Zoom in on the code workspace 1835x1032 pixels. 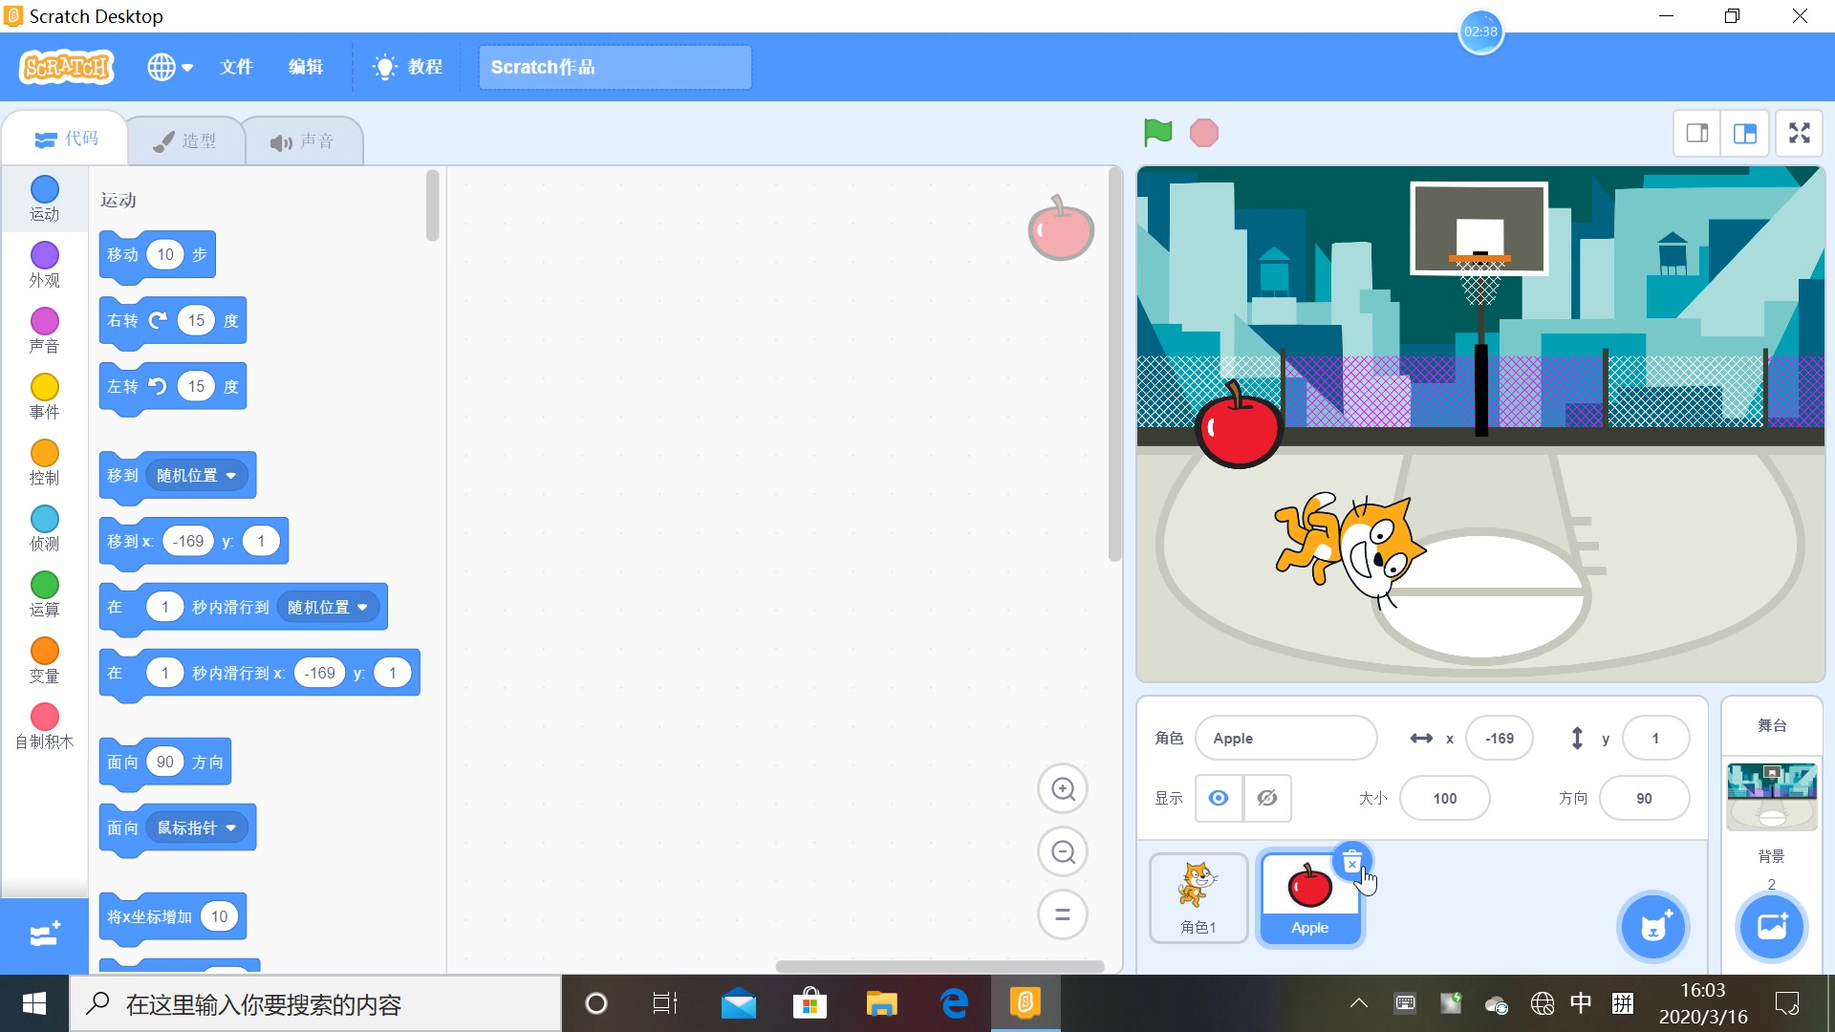[x=1063, y=789]
